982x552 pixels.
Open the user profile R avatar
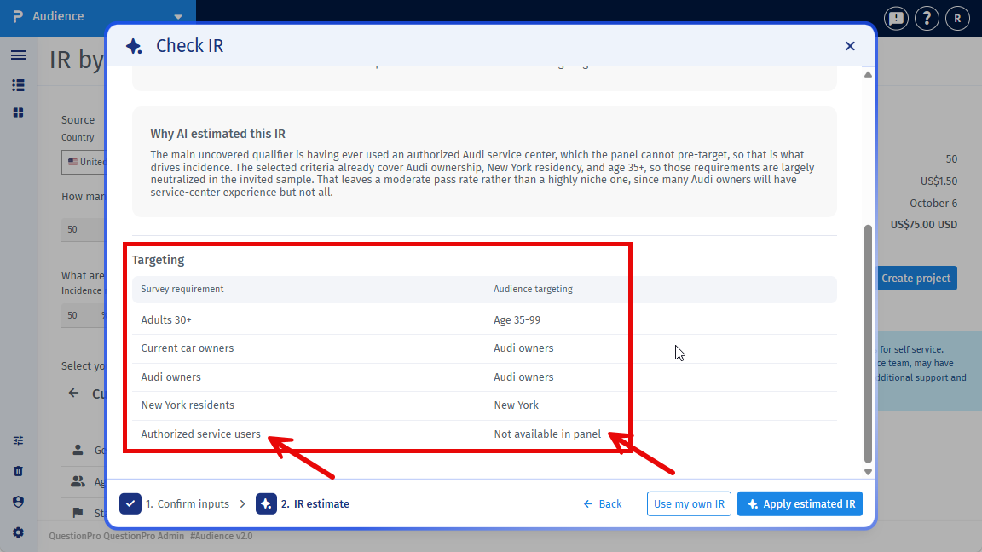click(x=957, y=19)
